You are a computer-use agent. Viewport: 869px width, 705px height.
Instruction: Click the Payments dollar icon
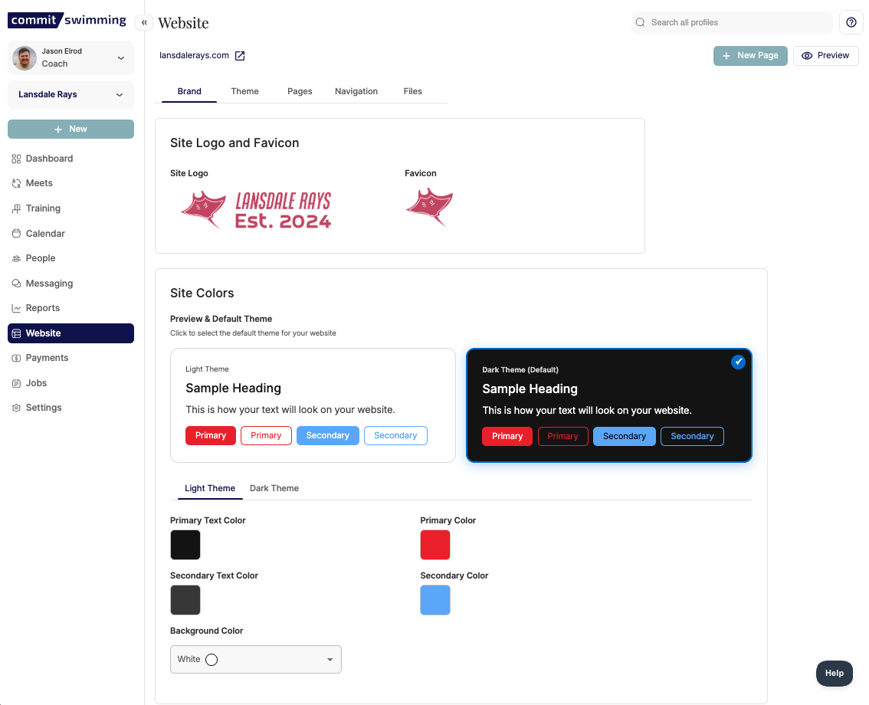click(x=16, y=359)
